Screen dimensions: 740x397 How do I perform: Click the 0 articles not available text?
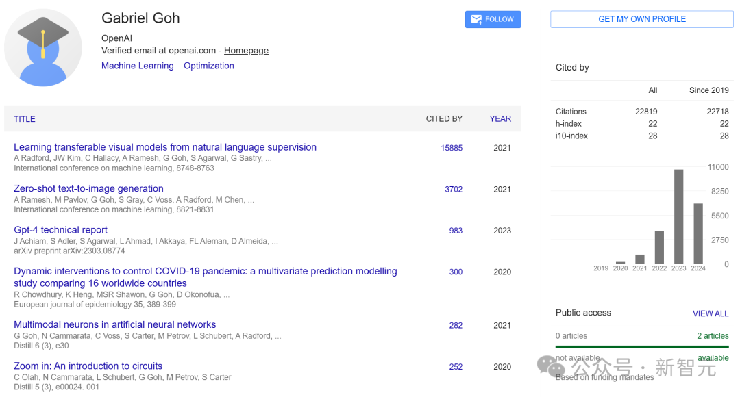[x=571, y=335]
